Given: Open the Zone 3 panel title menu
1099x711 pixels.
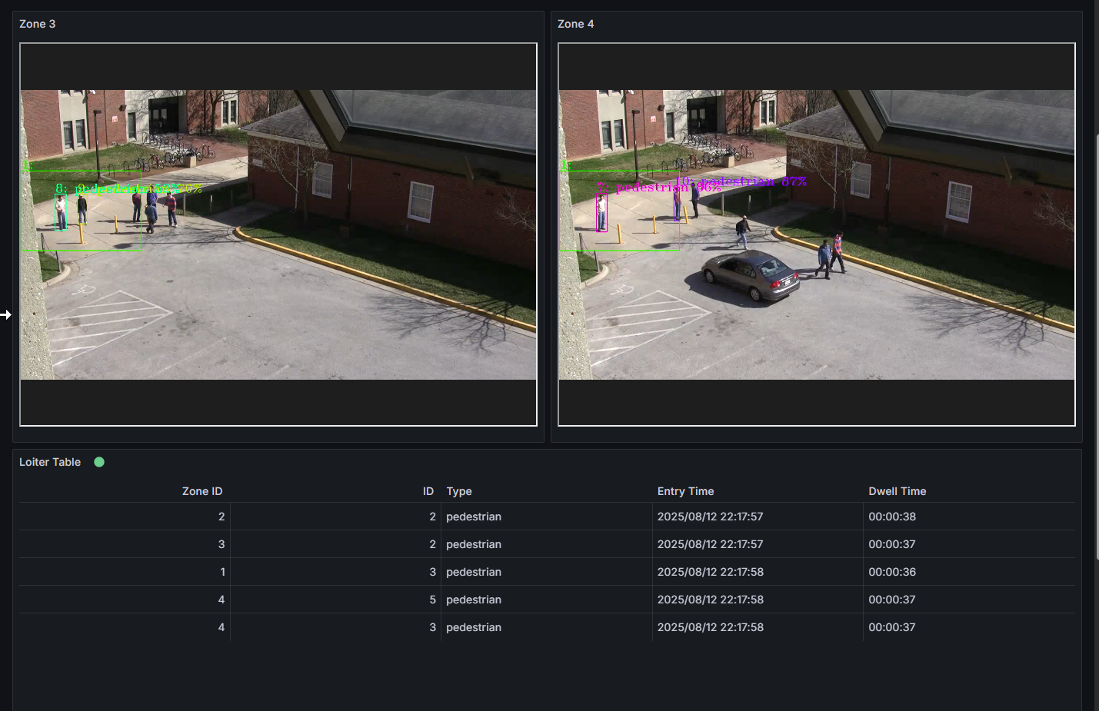Looking at the screenshot, I should (38, 24).
